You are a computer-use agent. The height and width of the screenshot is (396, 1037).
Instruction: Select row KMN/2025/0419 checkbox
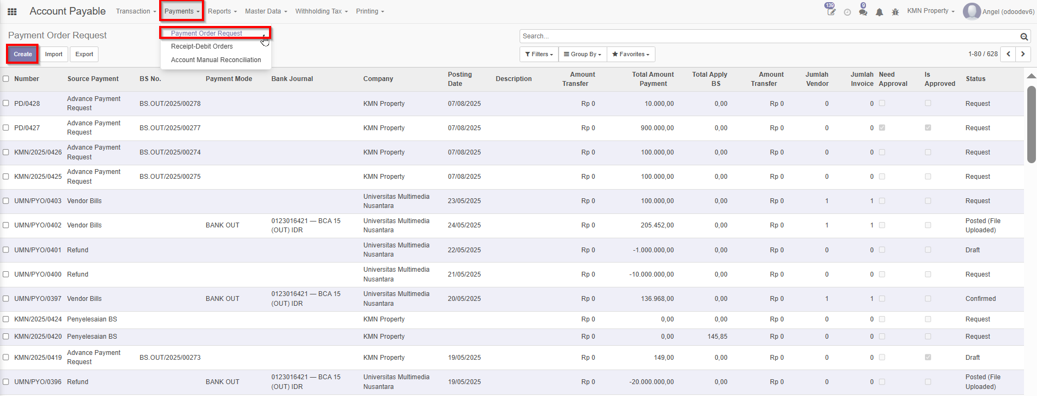[6, 357]
